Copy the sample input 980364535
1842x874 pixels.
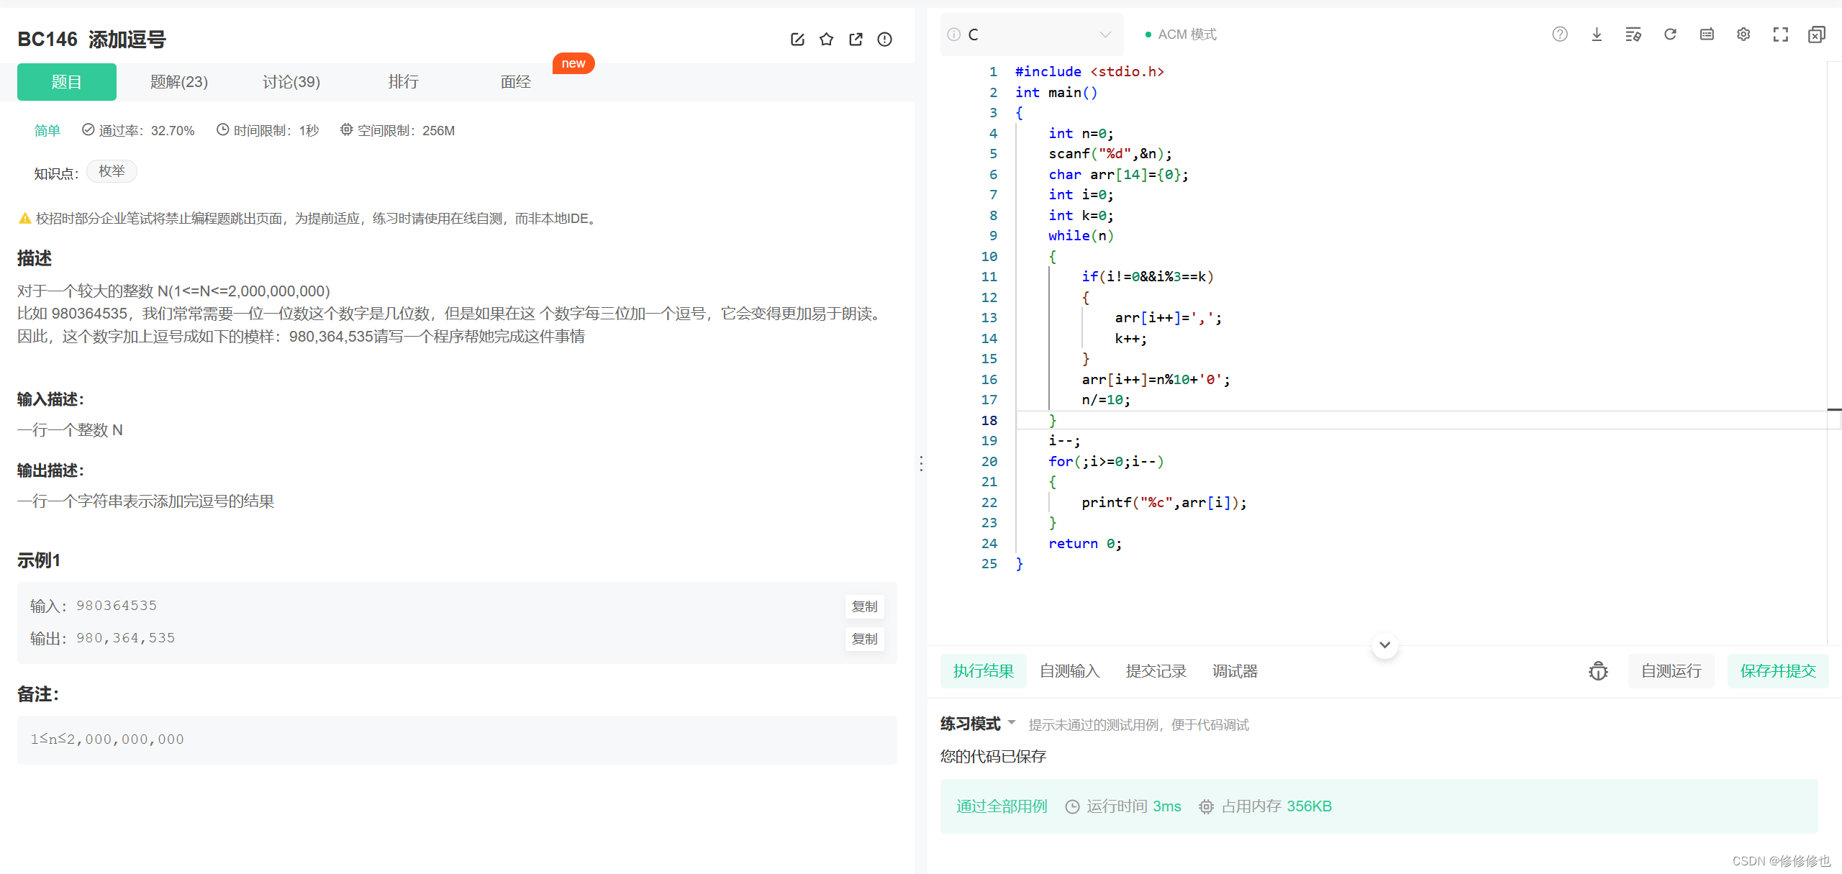pyautogui.click(x=864, y=606)
